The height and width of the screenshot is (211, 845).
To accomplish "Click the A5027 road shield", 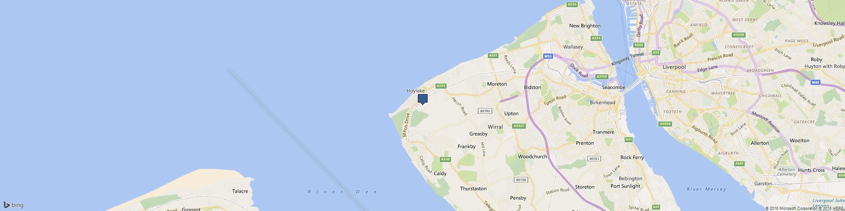I will [519, 126].
